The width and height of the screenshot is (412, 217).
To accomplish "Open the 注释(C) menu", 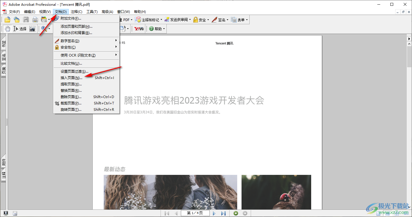I will [x=77, y=12].
